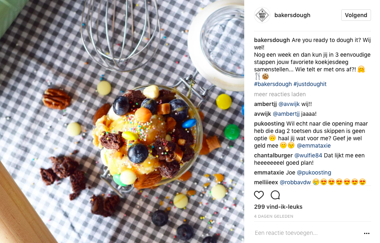
Task: Open the three-dots more options menu
Action: pyautogui.click(x=367, y=233)
